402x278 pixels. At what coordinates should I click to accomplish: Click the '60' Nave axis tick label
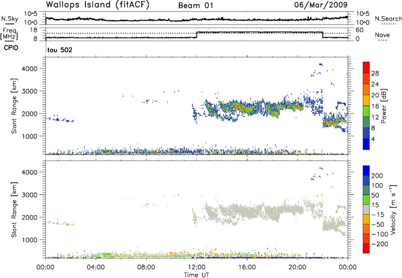click(359, 30)
